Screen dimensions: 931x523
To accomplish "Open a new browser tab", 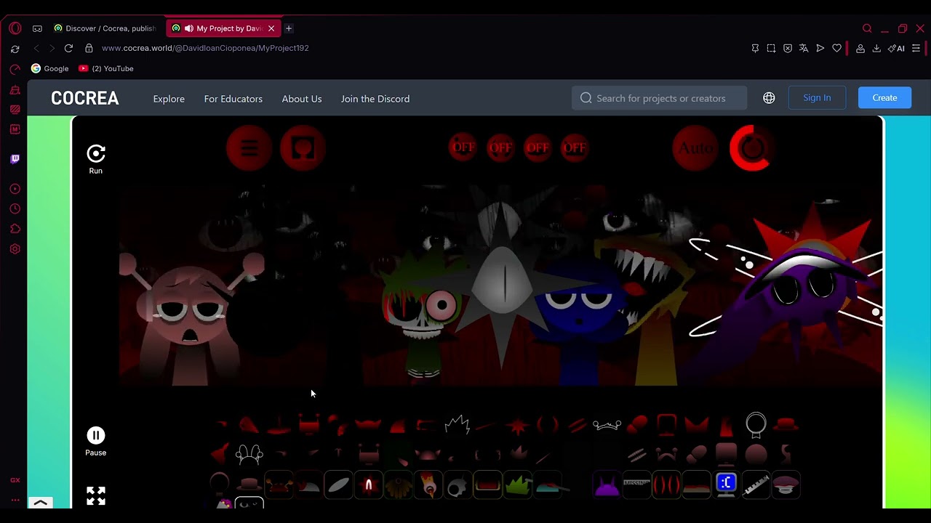I will point(289,28).
